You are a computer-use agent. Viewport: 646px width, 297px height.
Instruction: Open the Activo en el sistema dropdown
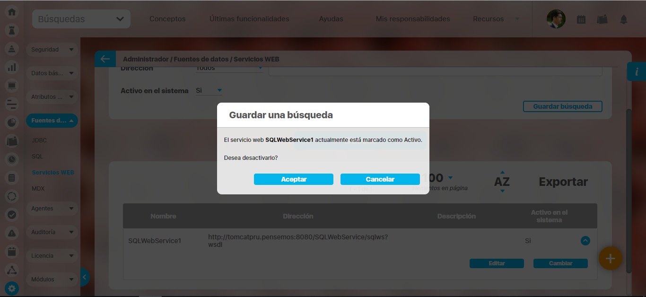point(209,90)
